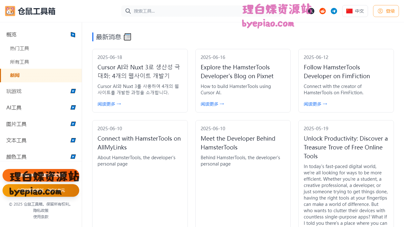Expand the 玩游戏 sidebar category
The height and width of the screenshot is (227, 404).
(x=73, y=91)
